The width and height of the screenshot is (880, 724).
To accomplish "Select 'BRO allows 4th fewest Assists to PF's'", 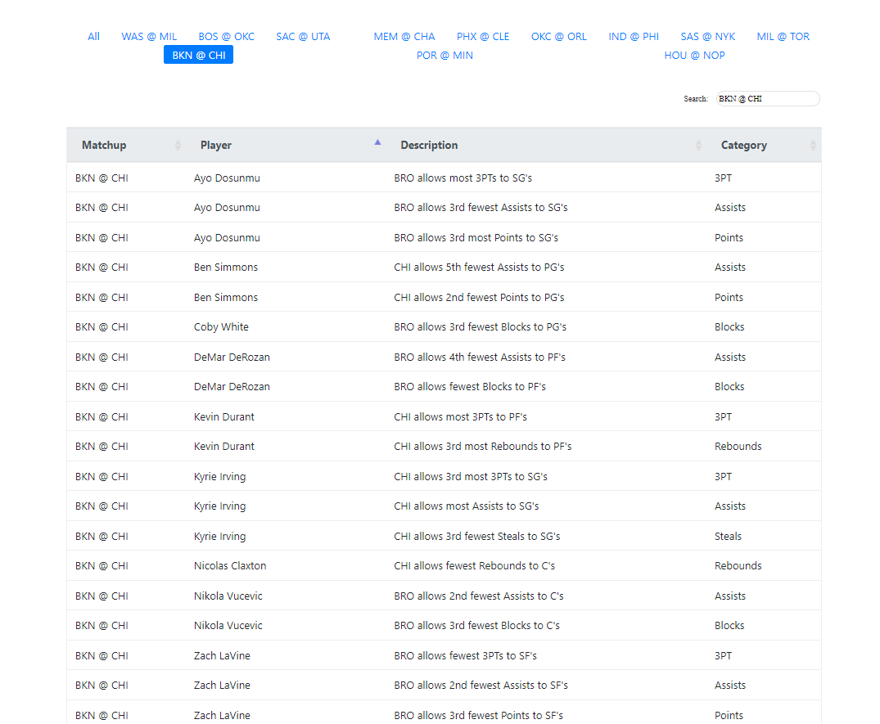I will click(480, 358).
